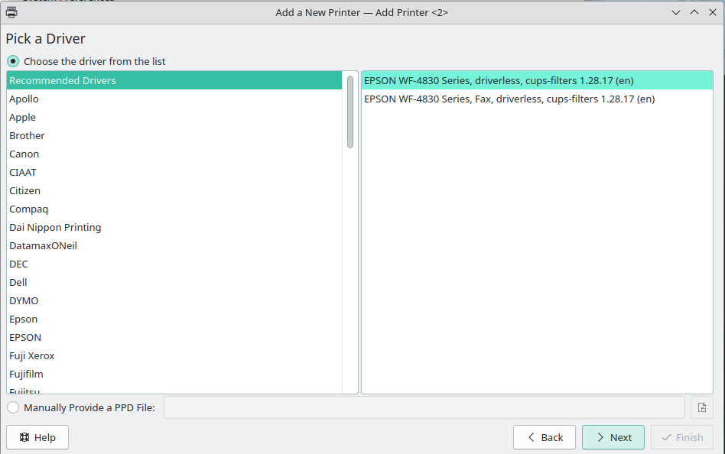The image size is (725, 454).
Task: Select Dell manufacturer
Action: [174, 283]
